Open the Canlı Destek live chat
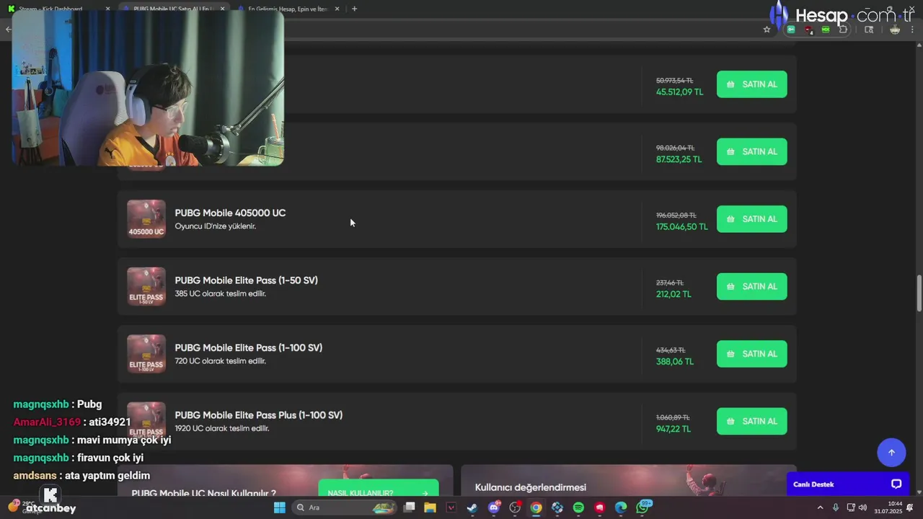 [x=847, y=484]
